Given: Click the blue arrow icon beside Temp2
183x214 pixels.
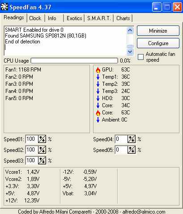Looking at the screenshot, I should pyautogui.click(x=98, y=84).
